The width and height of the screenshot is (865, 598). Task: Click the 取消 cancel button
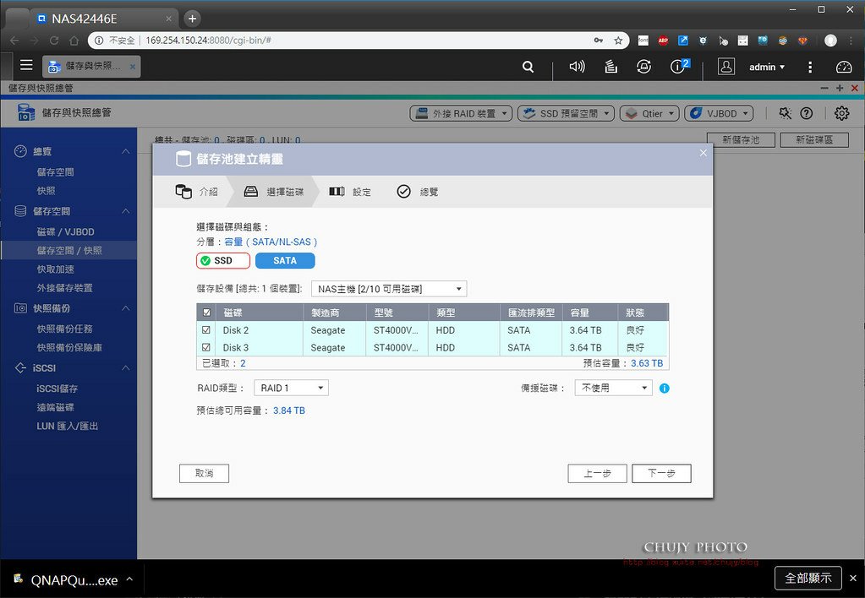(x=204, y=474)
